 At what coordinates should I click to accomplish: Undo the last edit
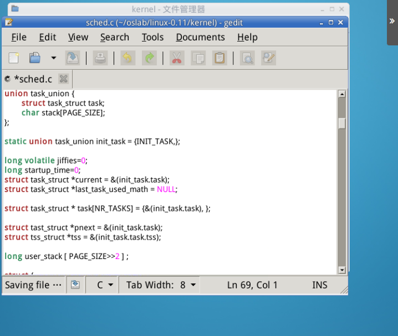point(127,58)
